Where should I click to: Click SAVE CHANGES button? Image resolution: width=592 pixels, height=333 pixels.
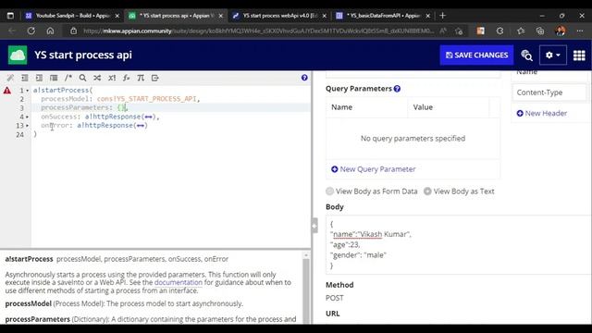[x=476, y=55]
